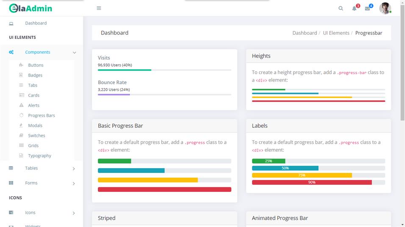This screenshot has height=227, width=405.
Task: Click the ElaAdmin logo
Action: [x=31, y=8]
